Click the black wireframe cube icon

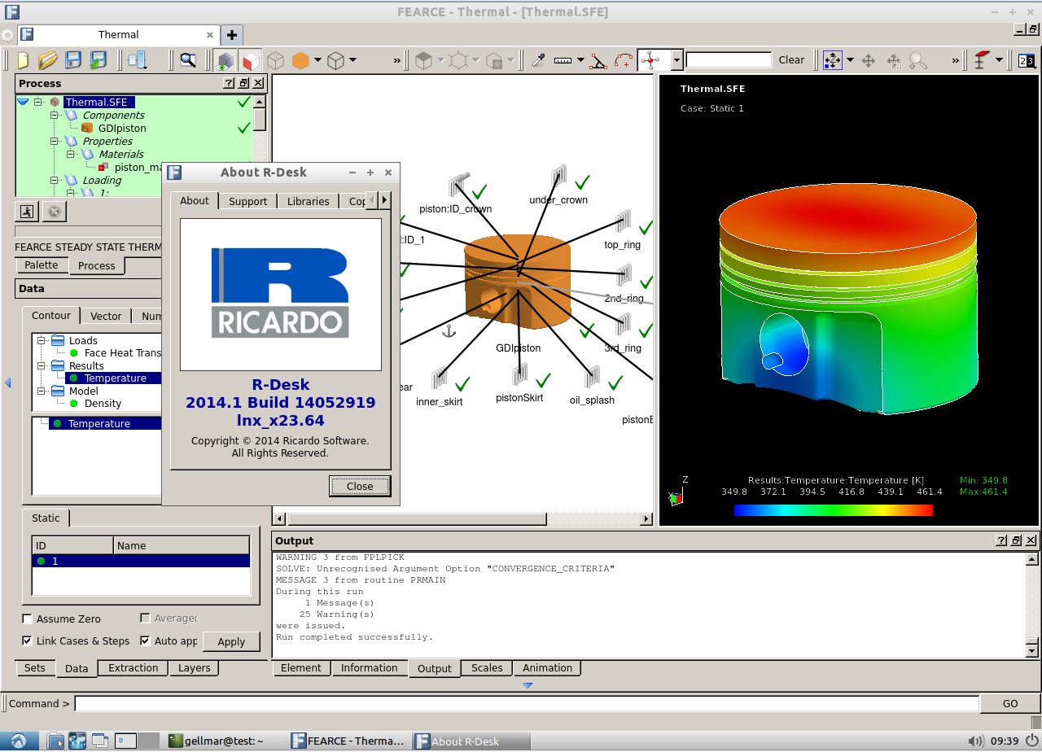click(335, 60)
